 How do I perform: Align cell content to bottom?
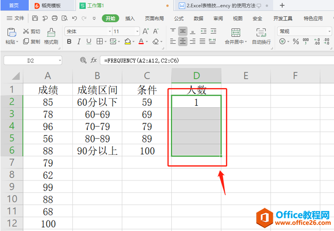pyautogui.click(x=193, y=31)
